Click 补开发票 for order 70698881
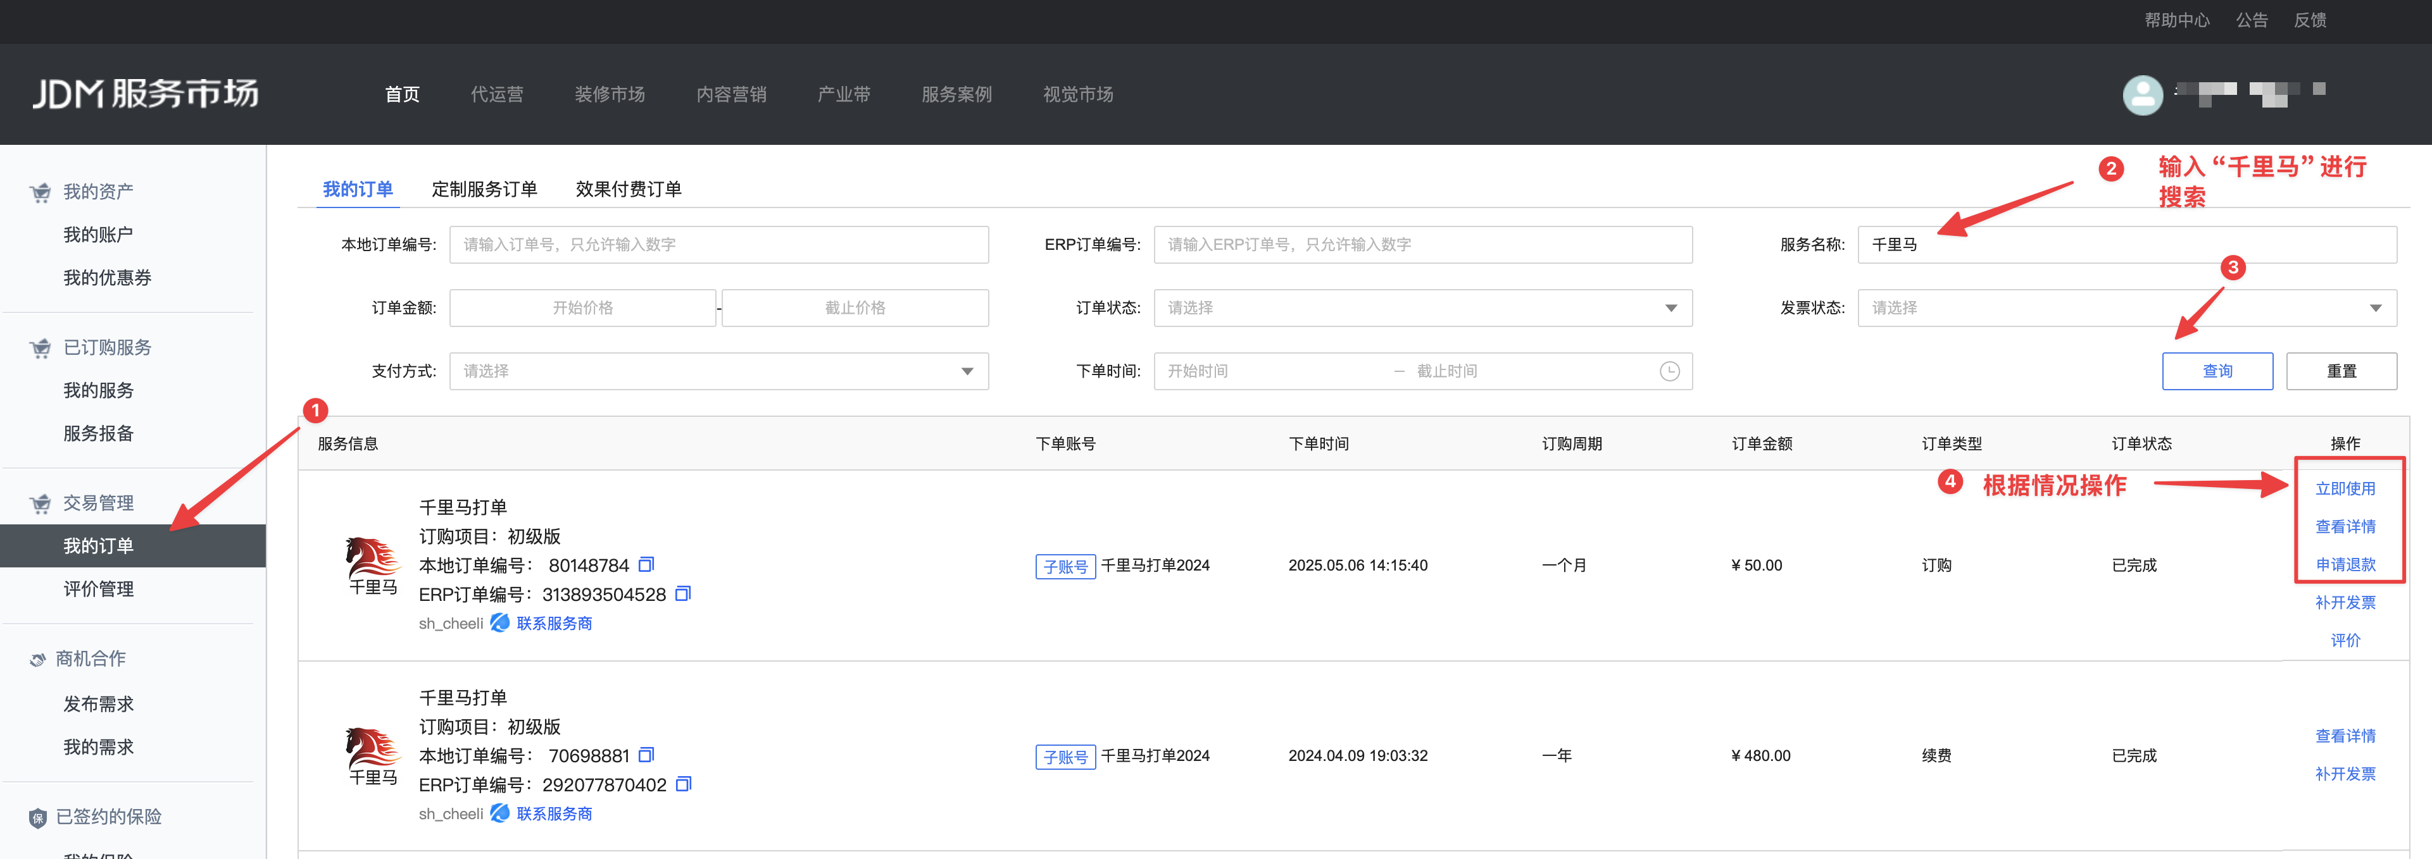2432x859 pixels. pos(2345,773)
